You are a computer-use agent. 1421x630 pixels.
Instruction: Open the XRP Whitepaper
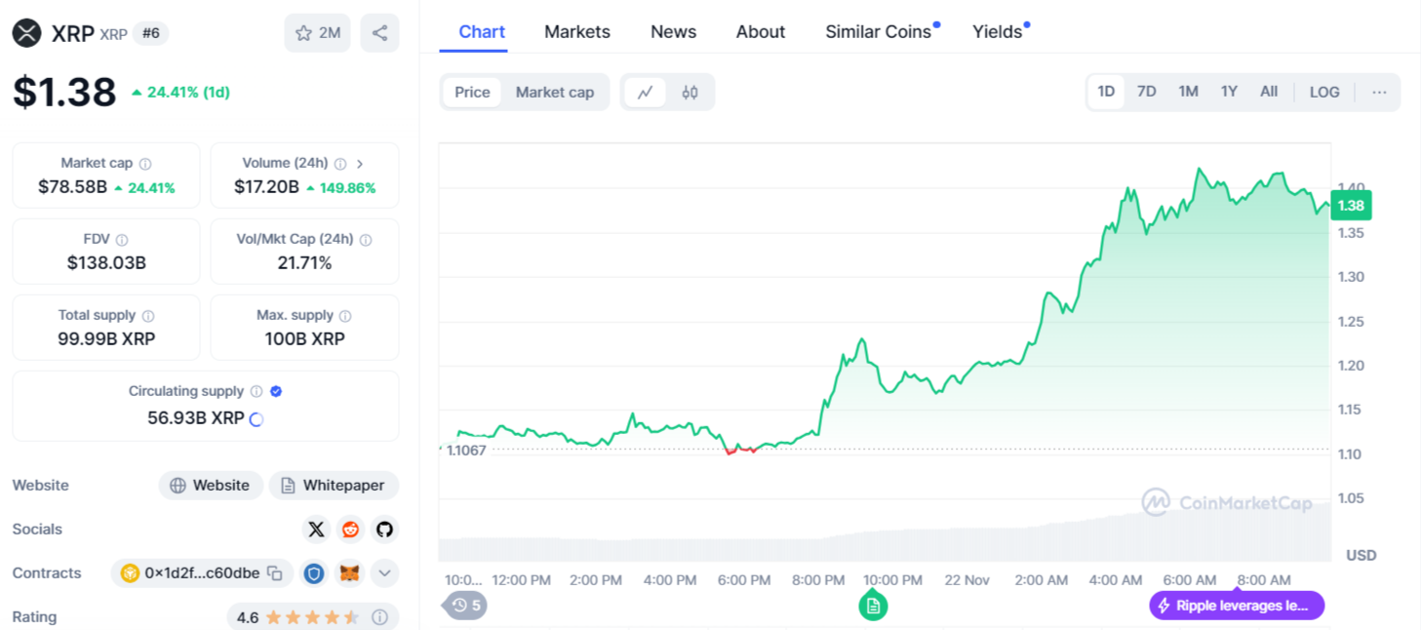(334, 486)
